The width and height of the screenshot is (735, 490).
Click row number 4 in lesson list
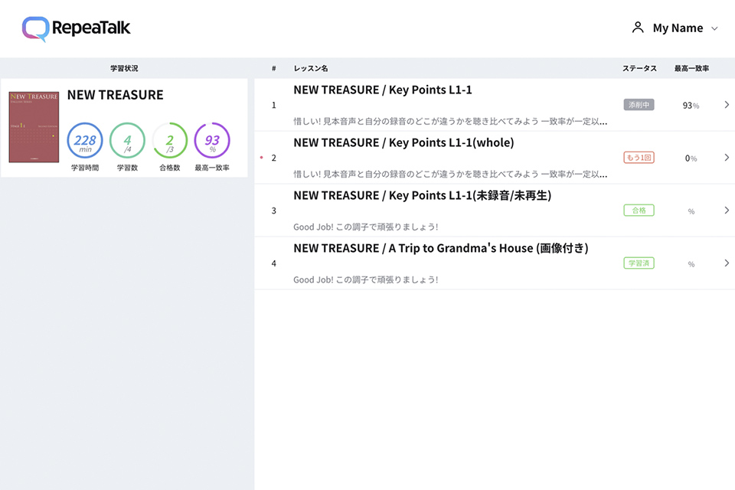[x=274, y=263]
